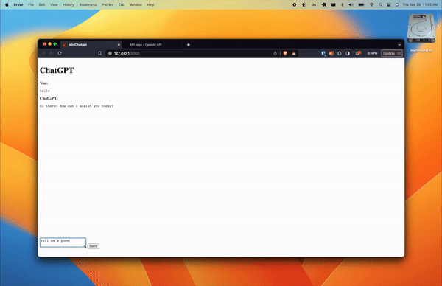Switch to the MiniChatgpt tab
This screenshot has width=442, height=286.
pyautogui.click(x=91, y=45)
